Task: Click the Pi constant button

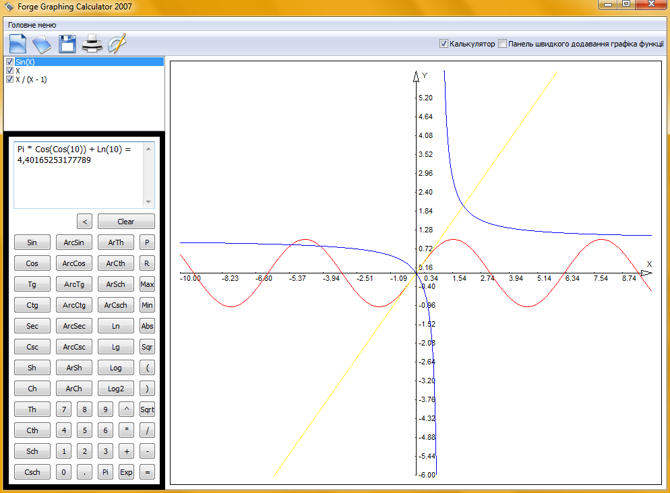Action: pyautogui.click(x=106, y=472)
